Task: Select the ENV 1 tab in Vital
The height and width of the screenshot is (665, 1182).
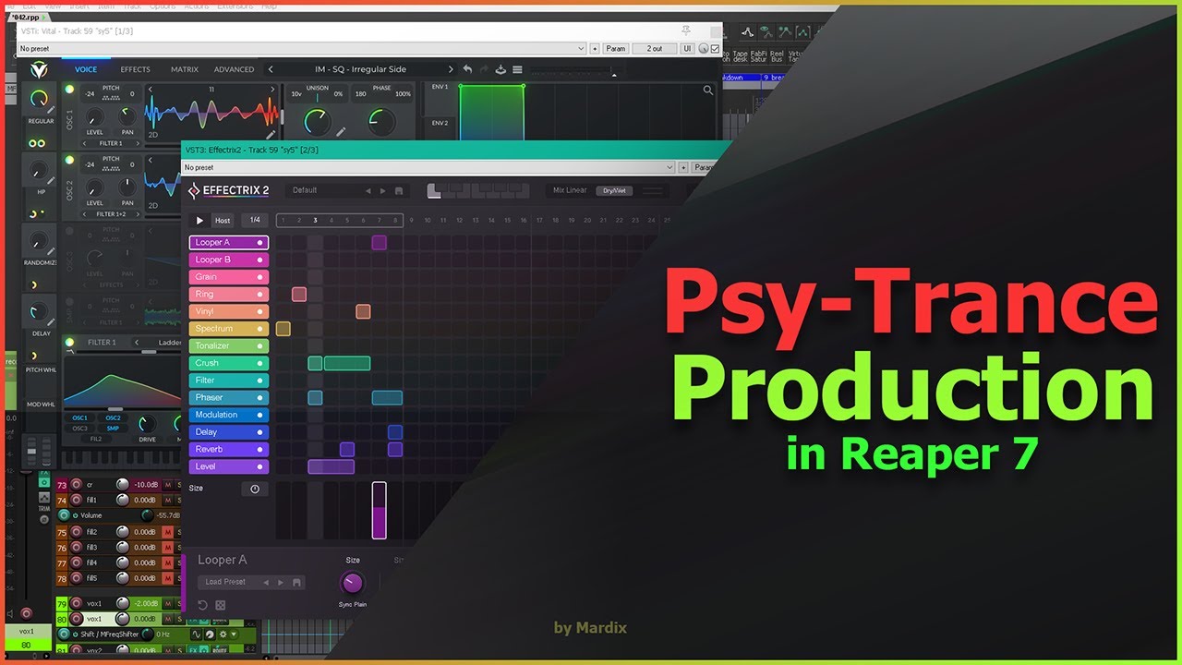Action: pyautogui.click(x=440, y=87)
